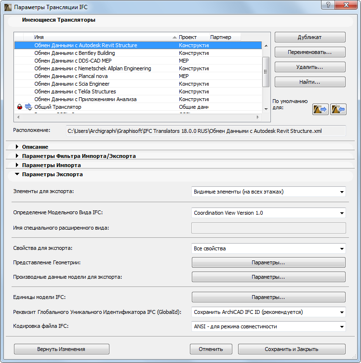The image size is (361, 363).
Task: Click the ArchiCAD icon in the title bar
Action: point(8,7)
